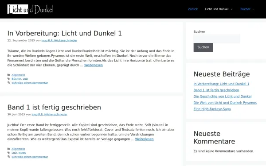Expand the Bücher submenu arrow
The height and width of the screenshot is (166, 266).
point(254,9)
